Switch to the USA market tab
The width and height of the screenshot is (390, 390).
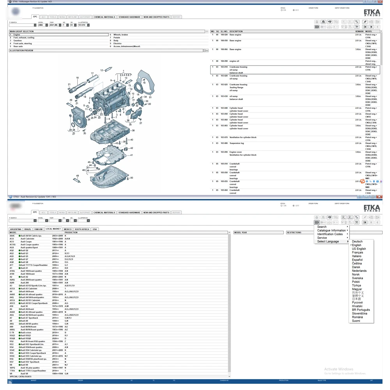pyautogui.click(x=95, y=229)
